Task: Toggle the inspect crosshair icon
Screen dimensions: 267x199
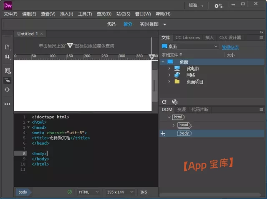Action: pos(7,89)
